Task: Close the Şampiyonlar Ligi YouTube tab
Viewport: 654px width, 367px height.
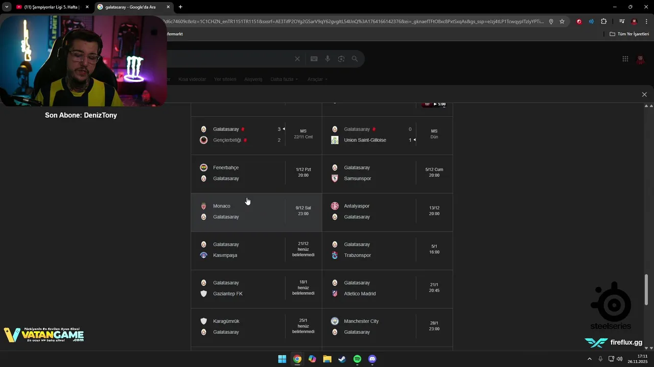Action: point(87,7)
